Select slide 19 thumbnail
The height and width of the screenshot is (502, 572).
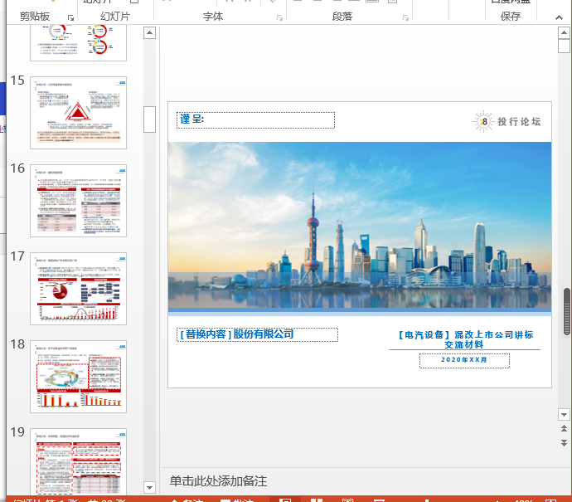point(79,461)
